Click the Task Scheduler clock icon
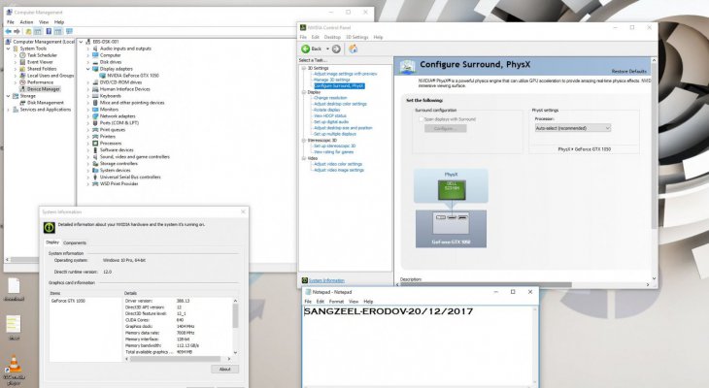 [x=22, y=55]
